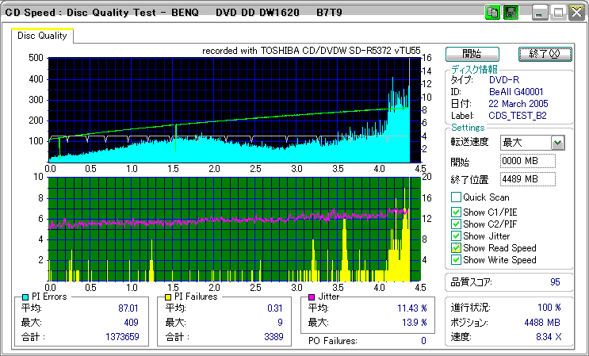Minimize the CD Speed window
Screen dimensions: 589x356
(x=540, y=13)
